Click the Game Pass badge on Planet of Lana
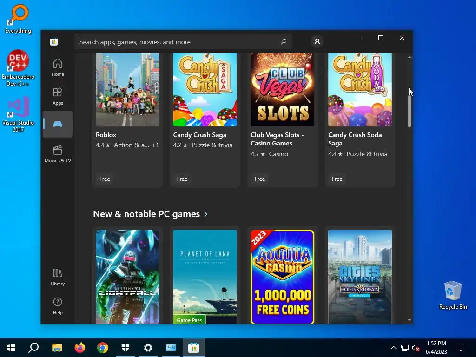 (x=190, y=320)
